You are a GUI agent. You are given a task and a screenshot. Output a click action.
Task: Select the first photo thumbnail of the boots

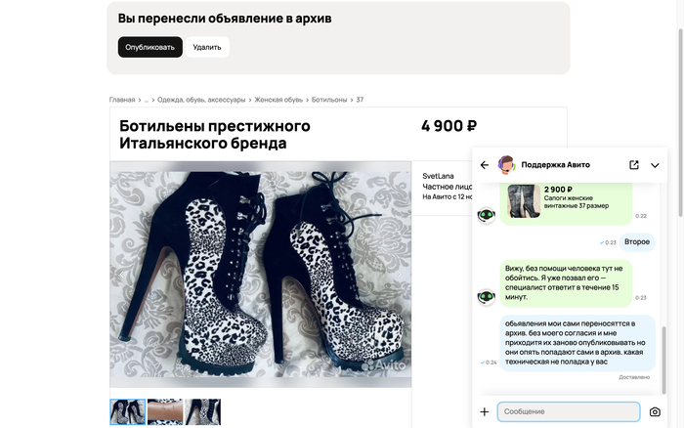(128, 411)
